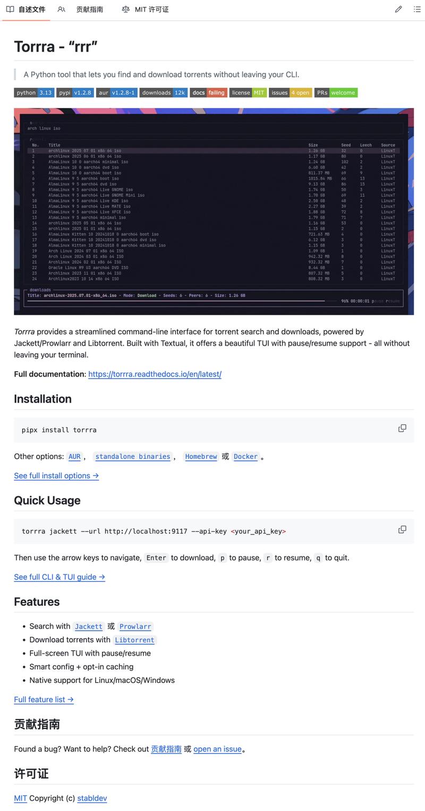The image size is (425, 811).
Task: Click the python 3.13 badge
Action: [x=34, y=93]
